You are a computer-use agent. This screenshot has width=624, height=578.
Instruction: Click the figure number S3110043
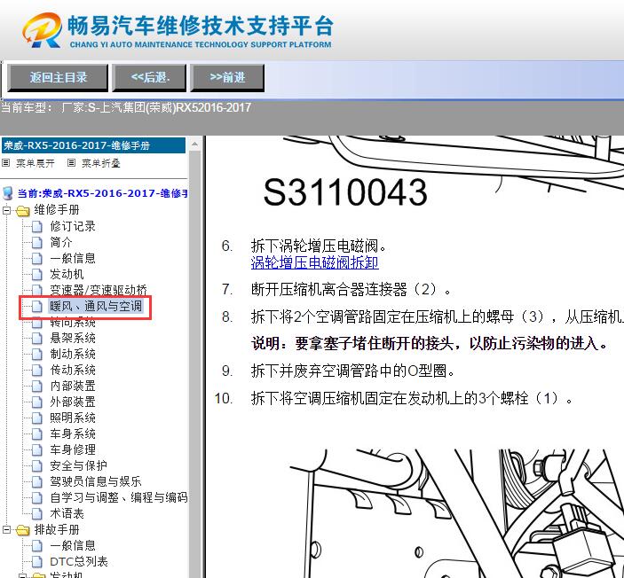tap(345, 192)
